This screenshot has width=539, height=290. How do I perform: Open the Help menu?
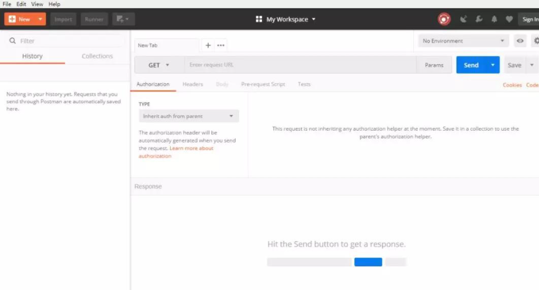click(x=54, y=4)
